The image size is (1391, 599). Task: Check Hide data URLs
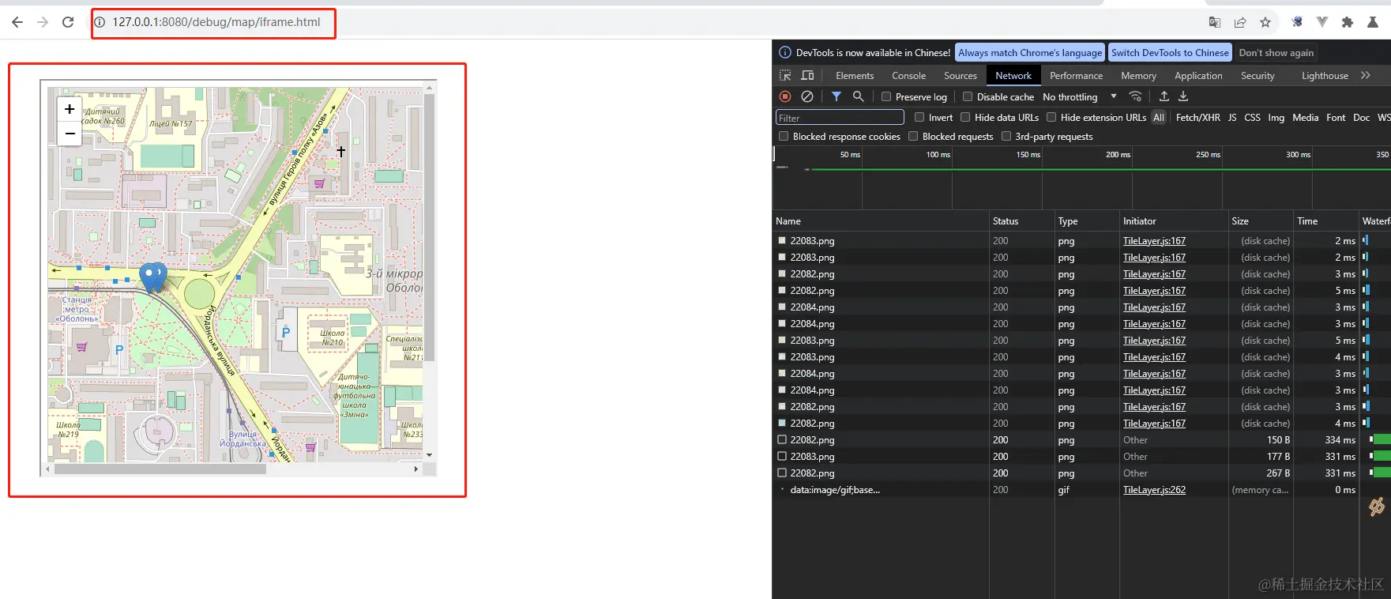click(x=965, y=117)
